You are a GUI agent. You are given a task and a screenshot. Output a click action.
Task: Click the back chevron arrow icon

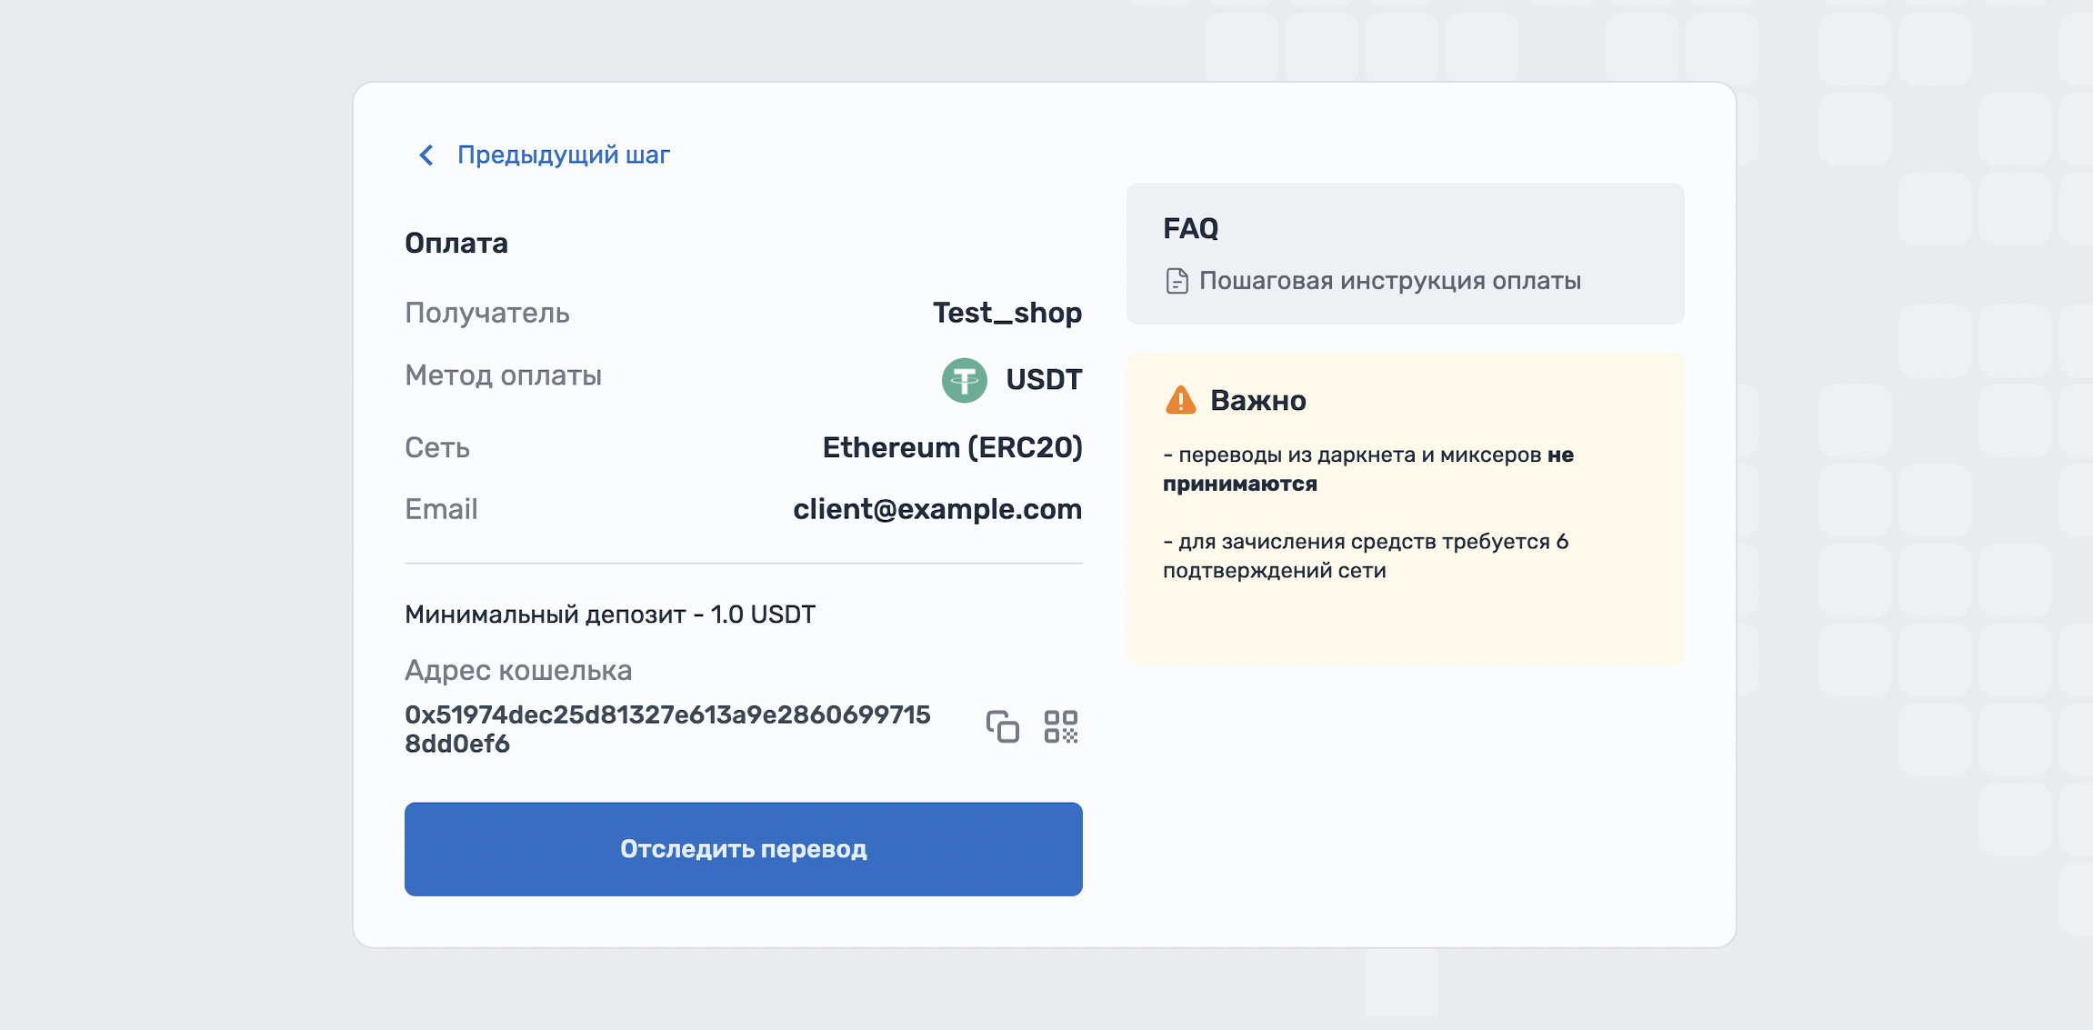click(426, 155)
